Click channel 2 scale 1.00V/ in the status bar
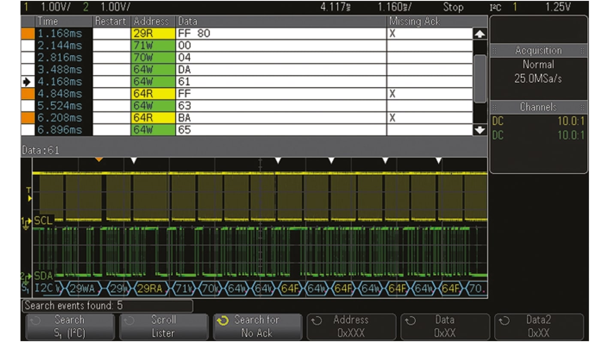Image resolution: width=609 pixels, height=342 pixels. coord(116,7)
